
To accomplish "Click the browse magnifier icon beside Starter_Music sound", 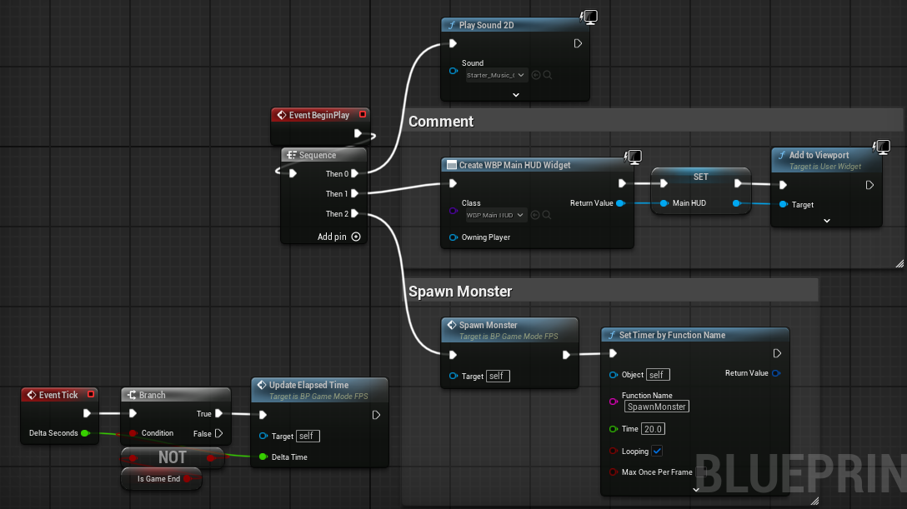I will pos(547,75).
